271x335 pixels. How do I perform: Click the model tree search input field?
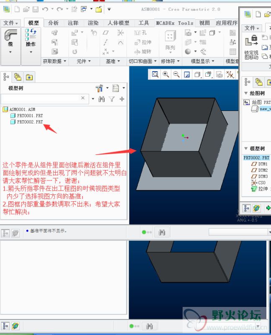pyautogui.click(x=40, y=98)
